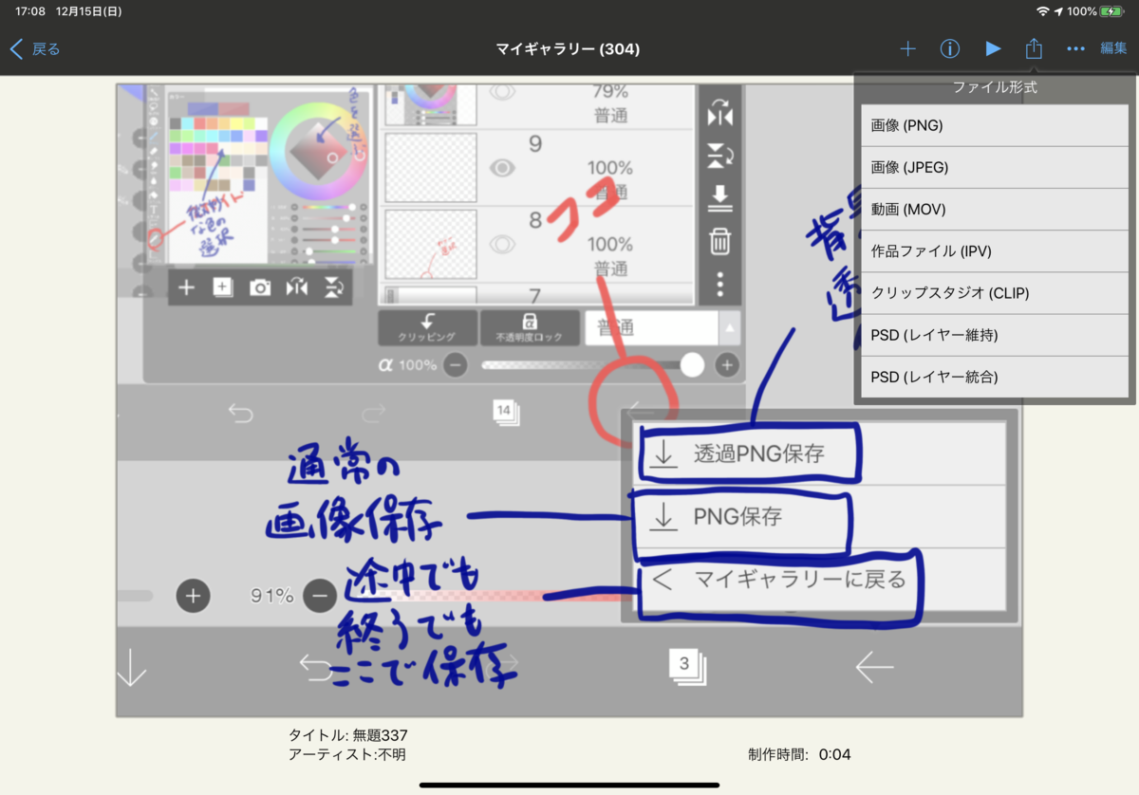
Task: Choose クリップスタジオ (CLIP) export format
Action: point(993,293)
